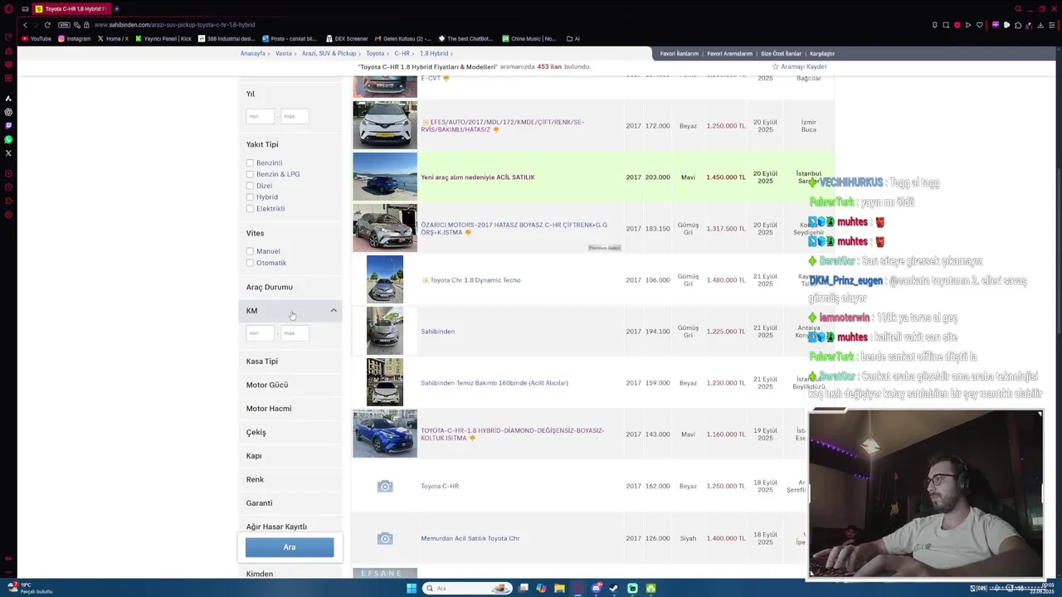This screenshot has width=1062, height=597.
Task: Open 'Memurdan Acil Satılık Toyota Chr' listing
Action: pos(470,538)
